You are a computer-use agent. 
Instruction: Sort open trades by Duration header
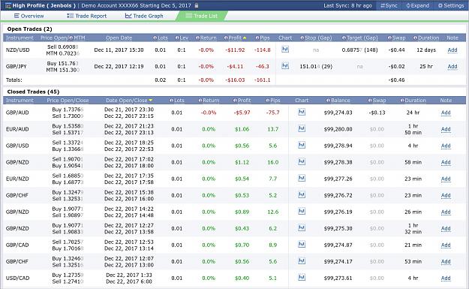(x=428, y=38)
